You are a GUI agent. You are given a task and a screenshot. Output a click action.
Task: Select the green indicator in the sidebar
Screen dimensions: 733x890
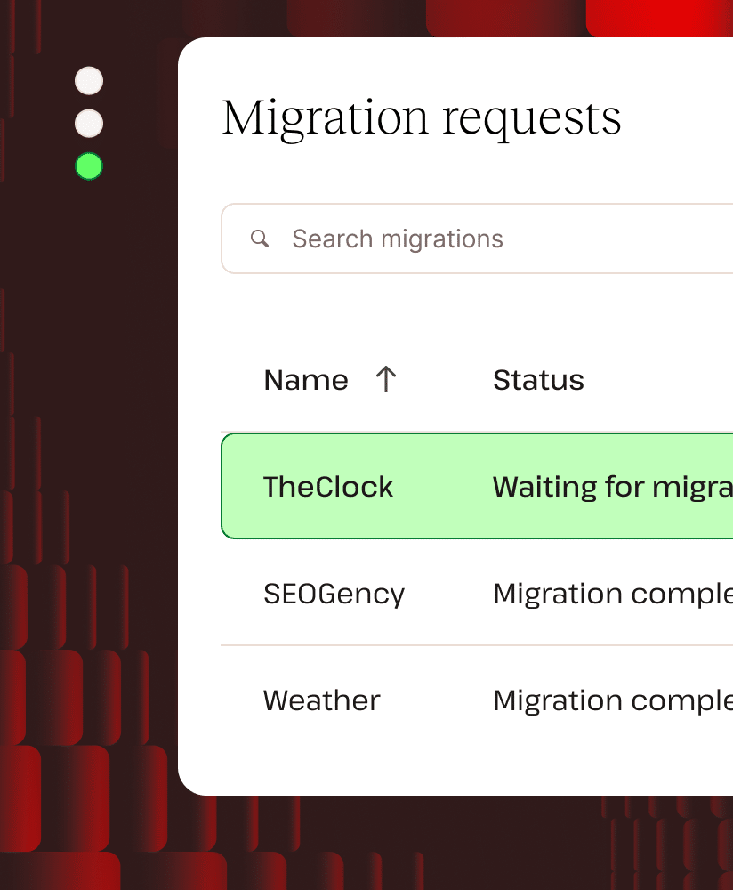88,166
